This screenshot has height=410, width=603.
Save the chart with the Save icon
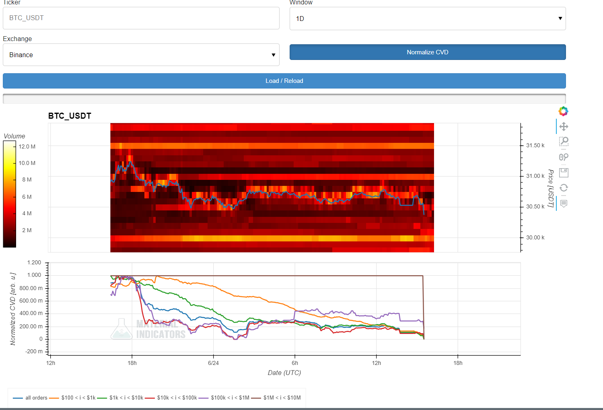(564, 173)
